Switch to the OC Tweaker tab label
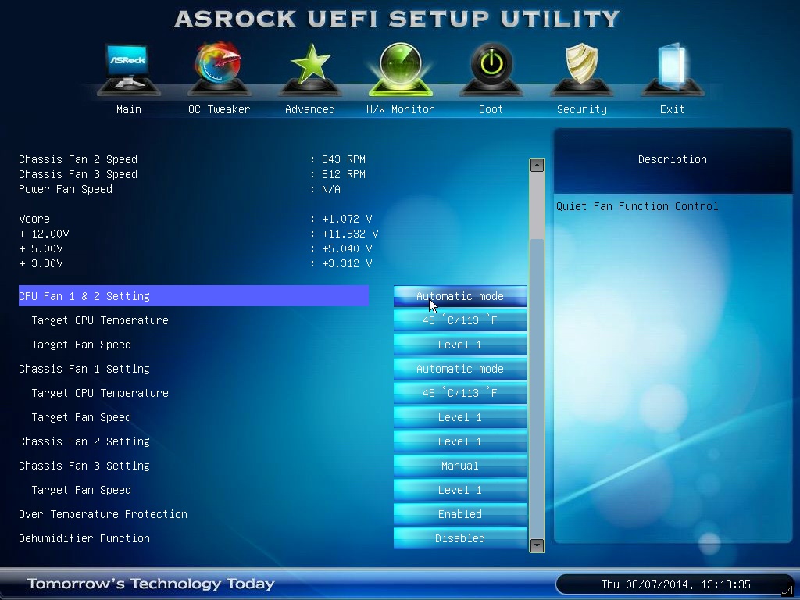800x600 pixels. [220, 109]
